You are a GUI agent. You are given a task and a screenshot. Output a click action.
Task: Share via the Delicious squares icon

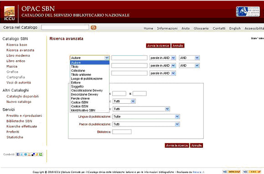click(x=33, y=154)
